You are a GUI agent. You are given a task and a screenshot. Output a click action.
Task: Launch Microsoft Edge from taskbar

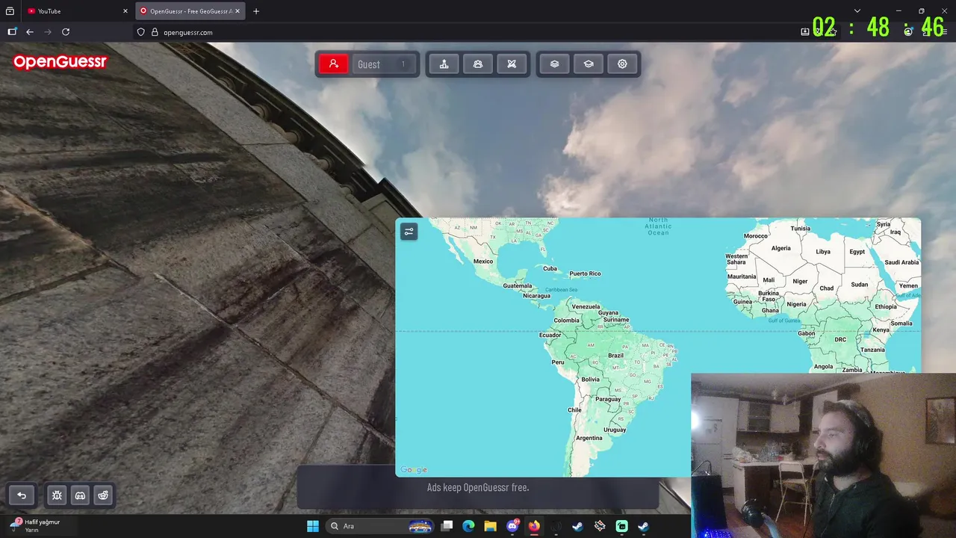(x=468, y=526)
